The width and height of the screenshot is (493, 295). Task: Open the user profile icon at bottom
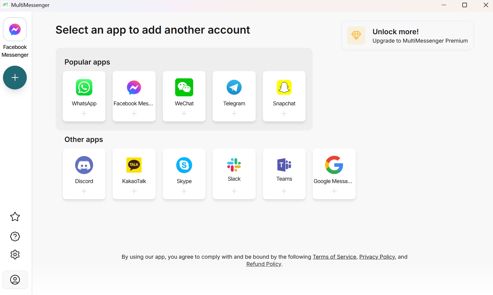(15, 280)
